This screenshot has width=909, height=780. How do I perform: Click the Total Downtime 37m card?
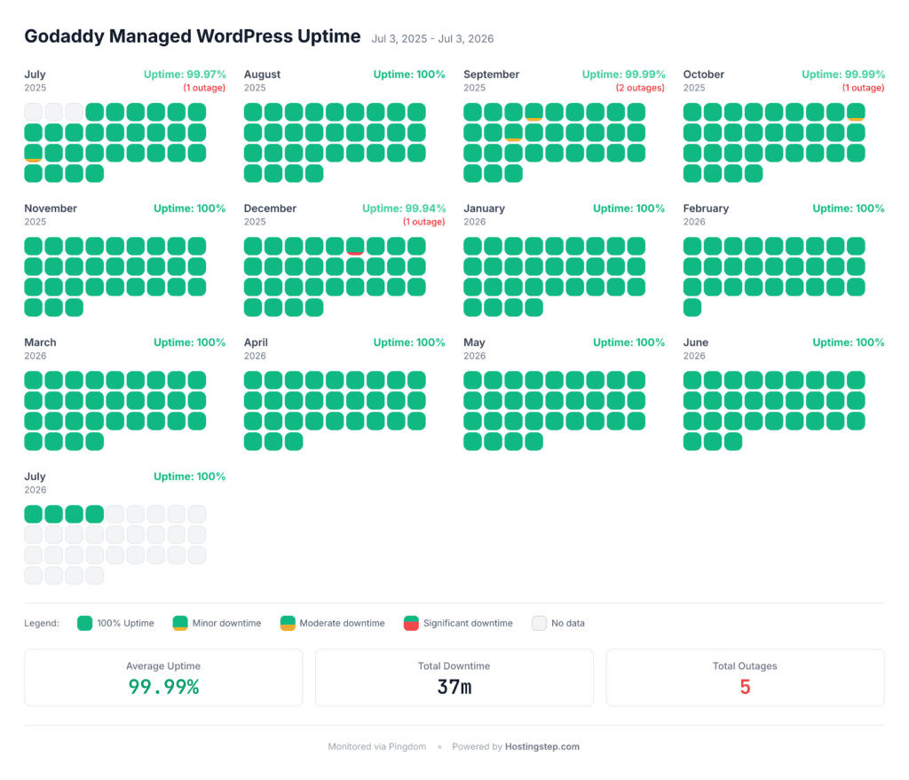tap(454, 677)
